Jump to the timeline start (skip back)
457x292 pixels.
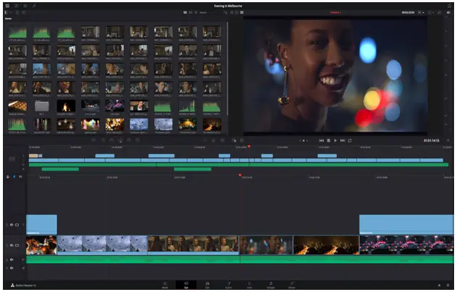pyautogui.click(x=322, y=140)
